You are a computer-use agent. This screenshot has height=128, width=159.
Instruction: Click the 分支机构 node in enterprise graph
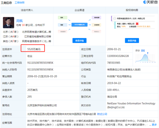coord(96,25)
